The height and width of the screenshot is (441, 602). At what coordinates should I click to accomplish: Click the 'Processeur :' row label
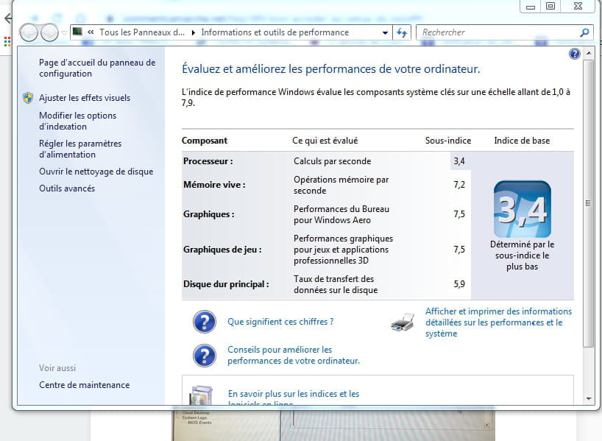coord(208,161)
